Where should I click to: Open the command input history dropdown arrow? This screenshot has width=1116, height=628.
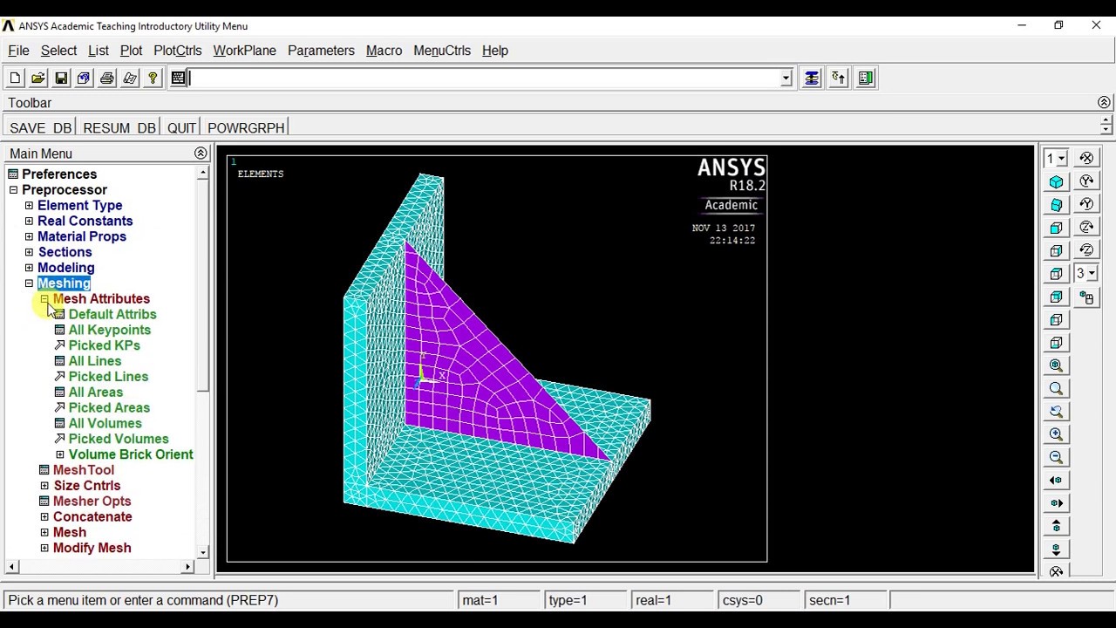point(786,78)
